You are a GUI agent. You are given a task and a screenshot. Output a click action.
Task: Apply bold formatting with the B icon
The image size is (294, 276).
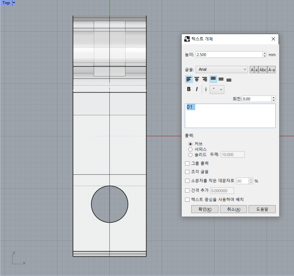pyautogui.click(x=189, y=89)
